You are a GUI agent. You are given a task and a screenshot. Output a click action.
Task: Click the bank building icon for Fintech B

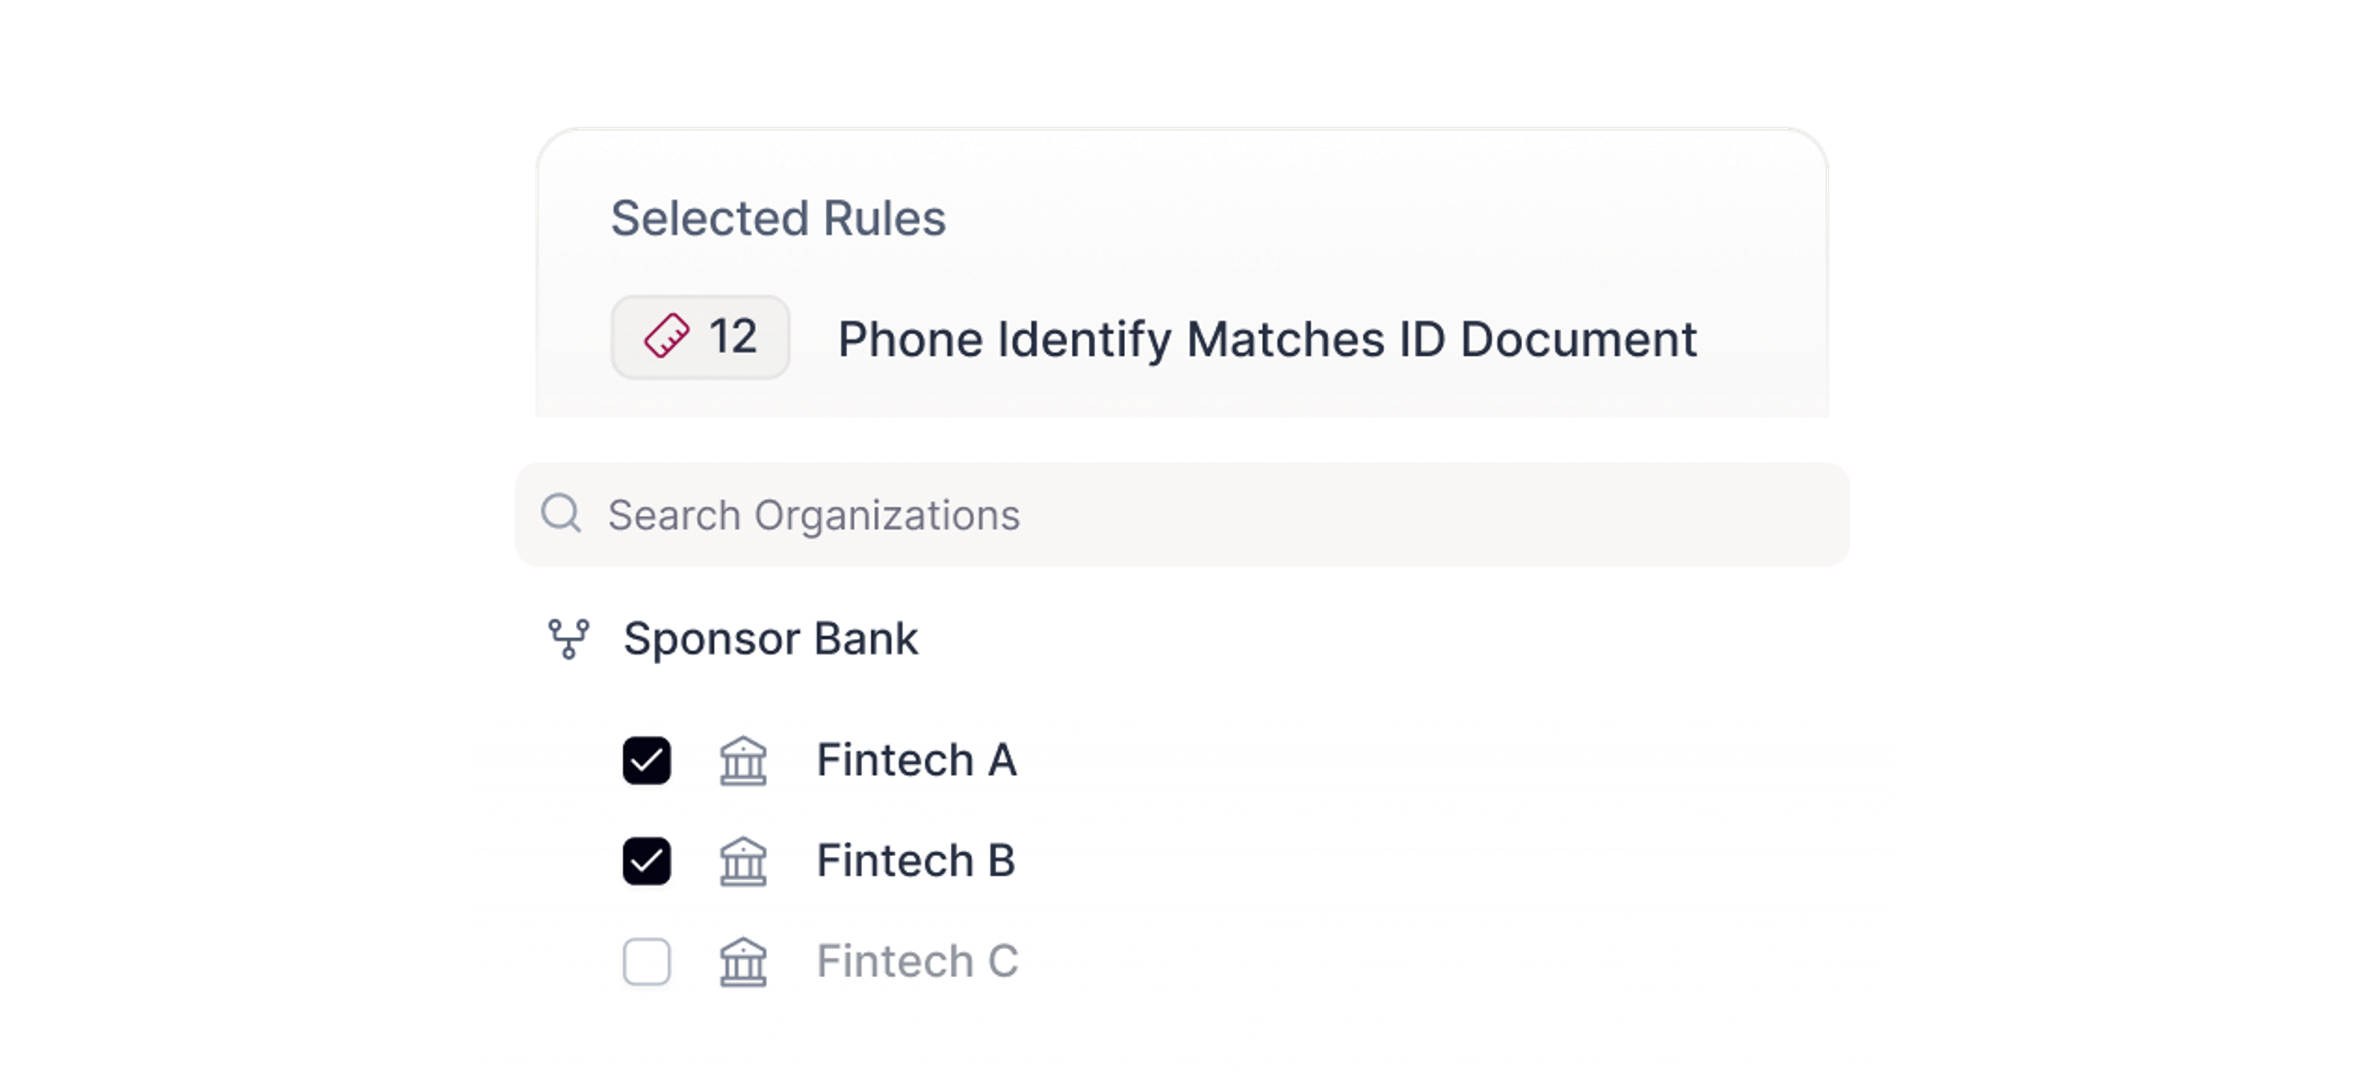tap(743, 862)
